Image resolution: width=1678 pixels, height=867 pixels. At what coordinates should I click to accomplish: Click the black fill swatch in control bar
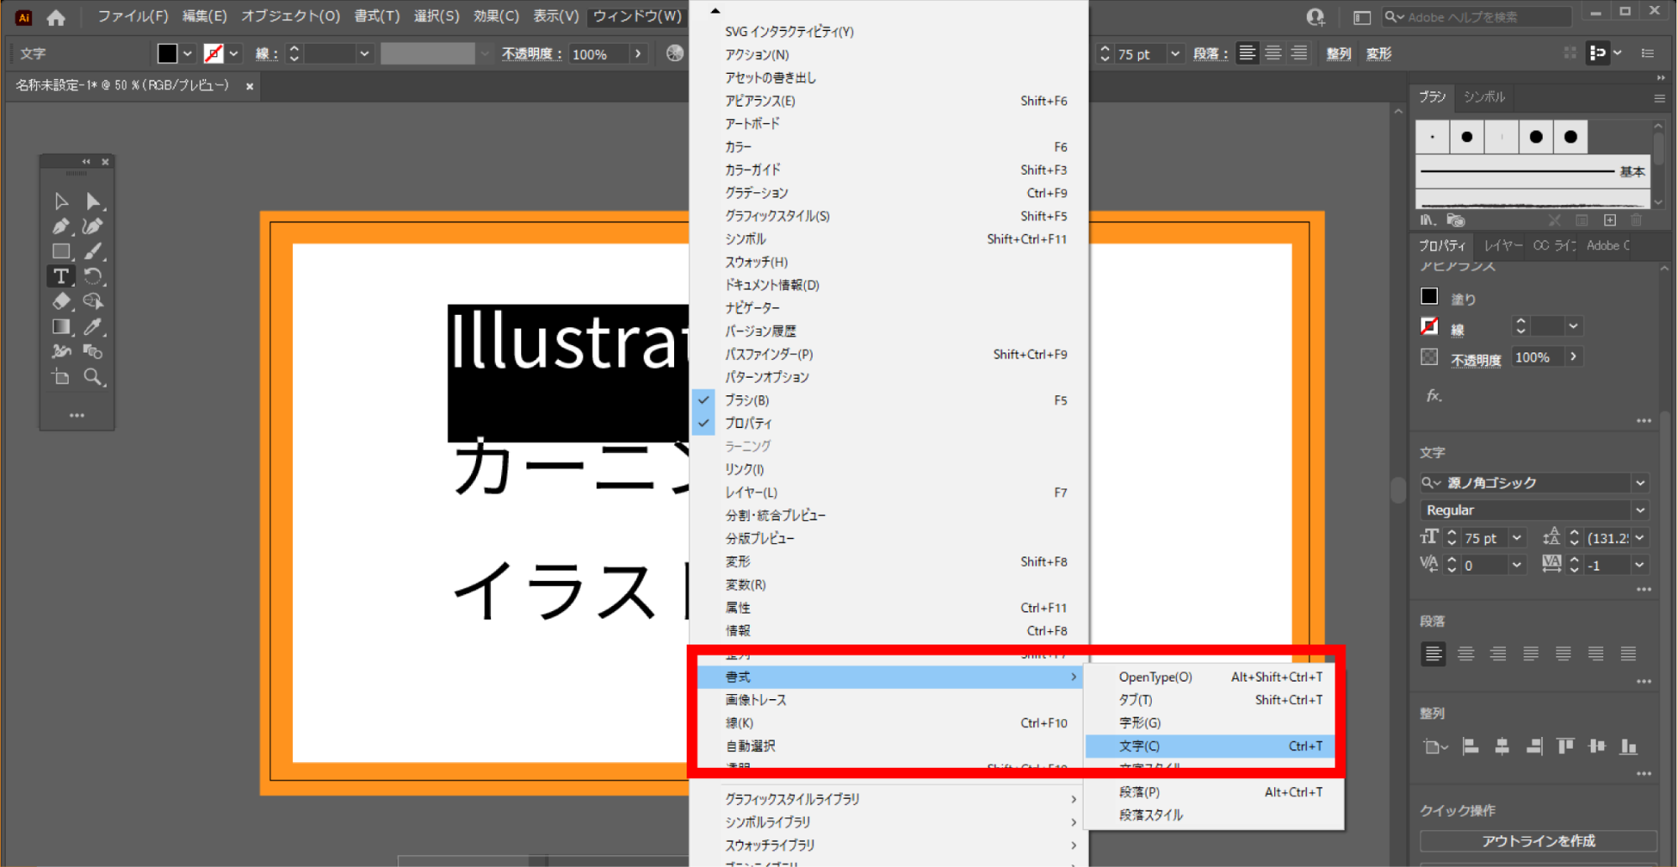pyautogui.click(x=167, y=54)
